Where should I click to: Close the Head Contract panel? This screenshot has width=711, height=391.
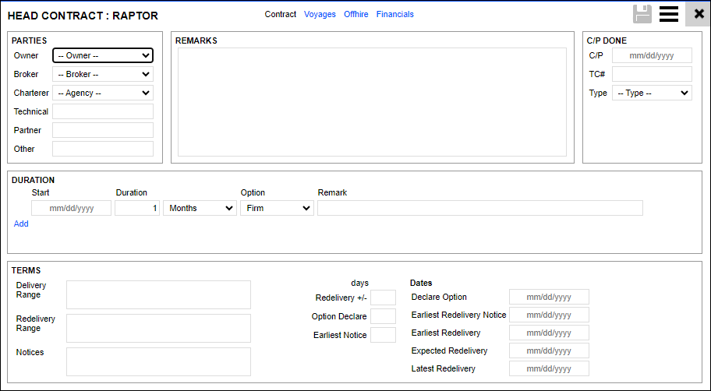(x=699, y=14)
